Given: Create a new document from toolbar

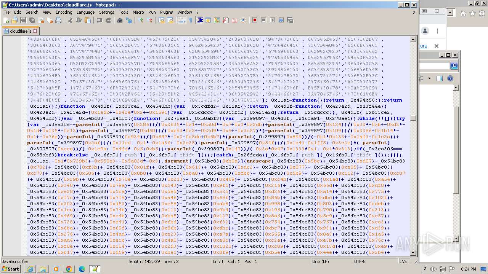Looking at the screenshot, I should tap(6, 20).
